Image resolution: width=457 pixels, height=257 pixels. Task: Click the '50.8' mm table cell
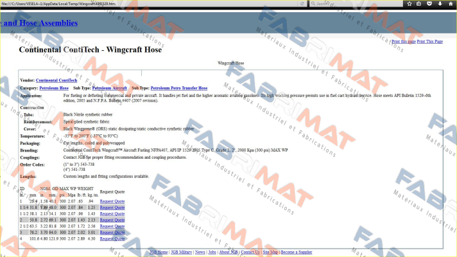click(x=33, y=220)
